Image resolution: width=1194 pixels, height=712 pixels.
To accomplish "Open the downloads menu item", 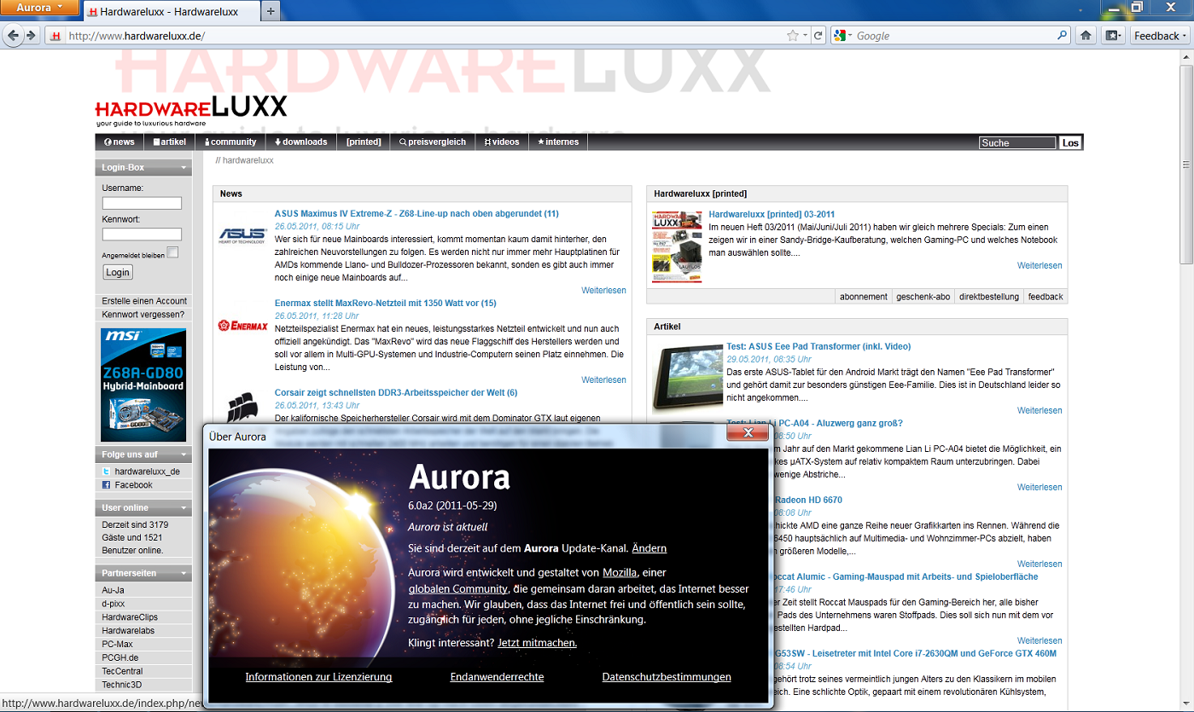I will (x=301, y=142).
